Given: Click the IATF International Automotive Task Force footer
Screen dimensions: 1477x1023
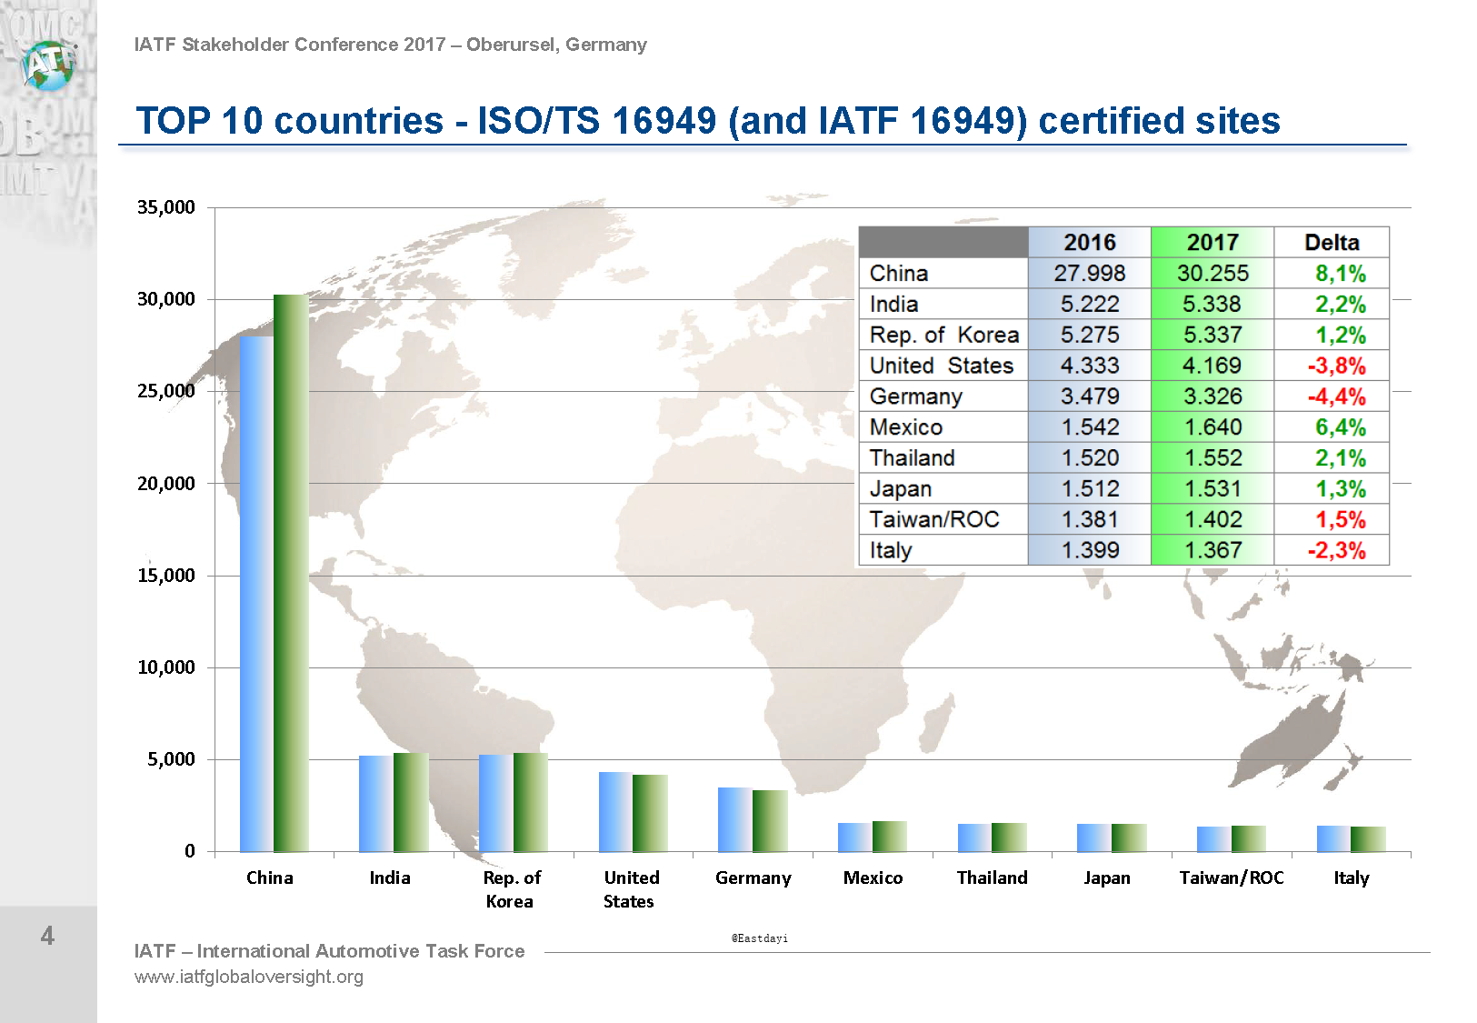Looking at the screenshot, I should (329, 951).
